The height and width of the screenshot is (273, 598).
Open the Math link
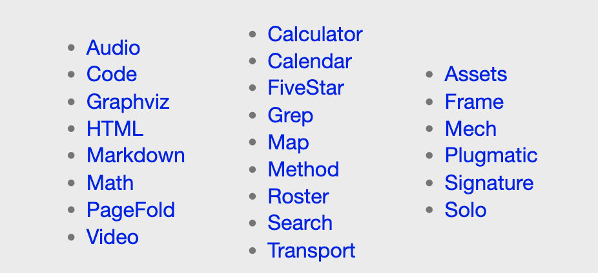pyautogui.click(x=110, y=183)
